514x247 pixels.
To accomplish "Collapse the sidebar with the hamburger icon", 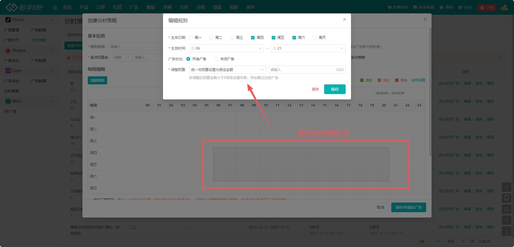I will click(x=55, y=8).
